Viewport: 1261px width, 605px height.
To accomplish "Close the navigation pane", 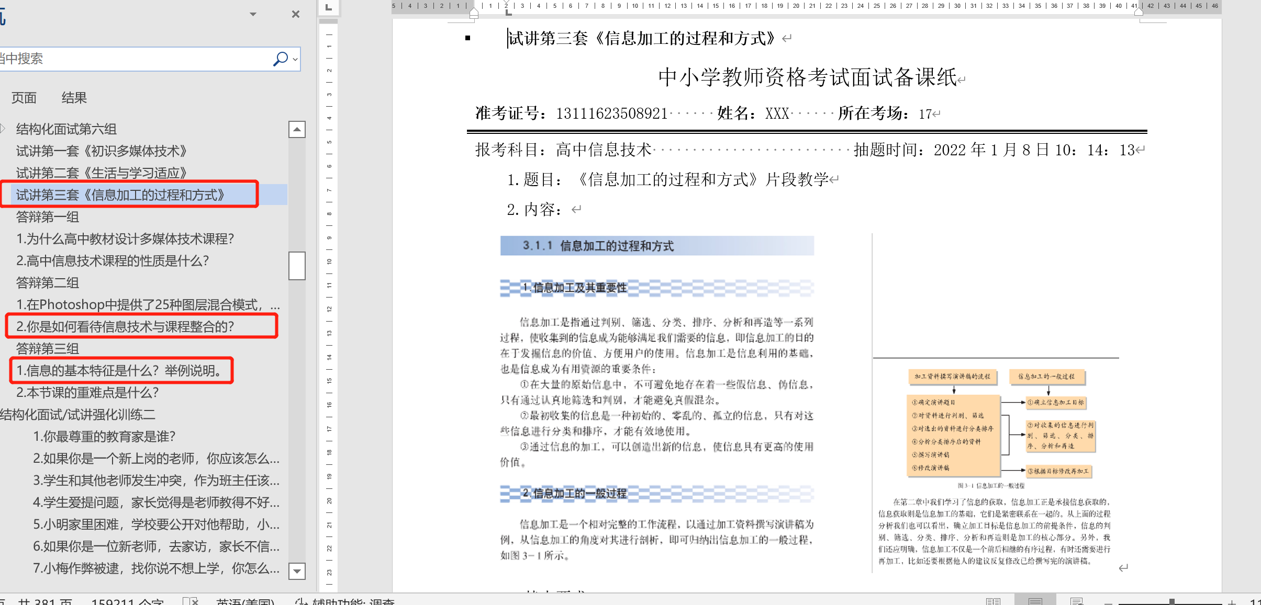I will click(x=296, y=14).
